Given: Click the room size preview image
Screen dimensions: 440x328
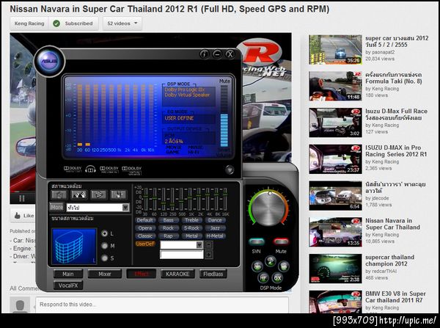Looking at the screenshot, I should [x=74, y=247].
